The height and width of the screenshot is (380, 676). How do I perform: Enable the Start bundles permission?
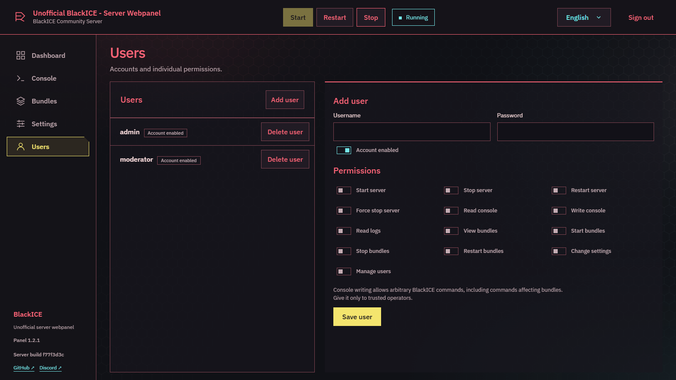pos(559,231)
